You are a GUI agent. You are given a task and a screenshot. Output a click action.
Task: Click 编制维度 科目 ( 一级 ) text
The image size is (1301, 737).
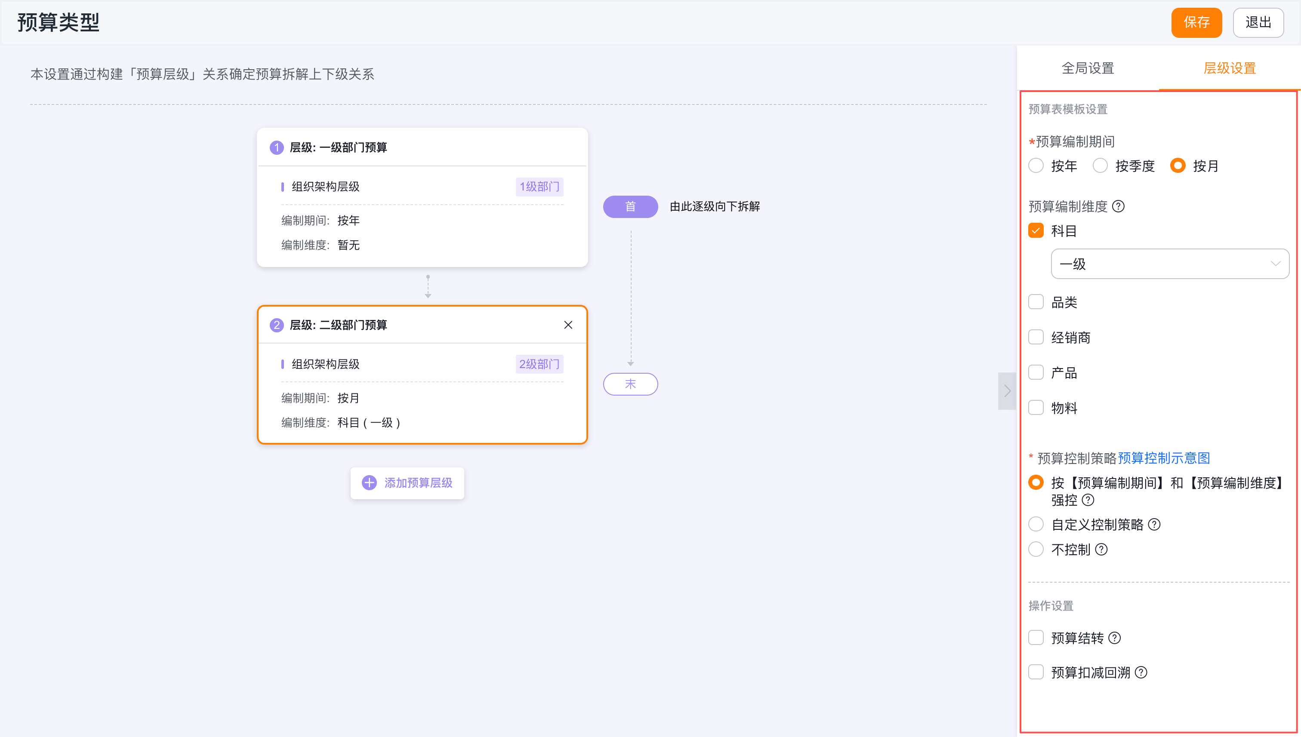(x=341, y=423)
